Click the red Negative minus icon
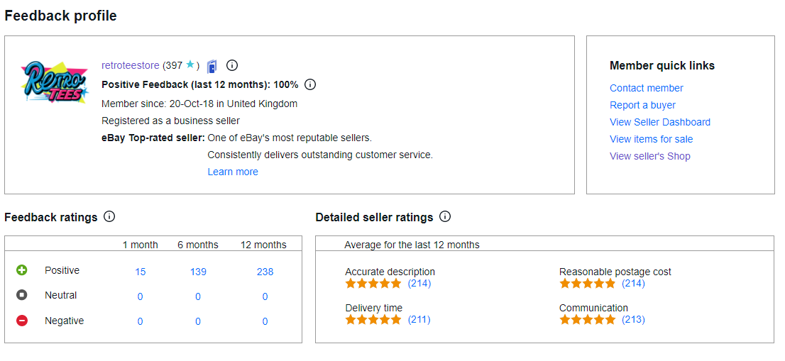785x361 pixels. [x=22, y=321]
